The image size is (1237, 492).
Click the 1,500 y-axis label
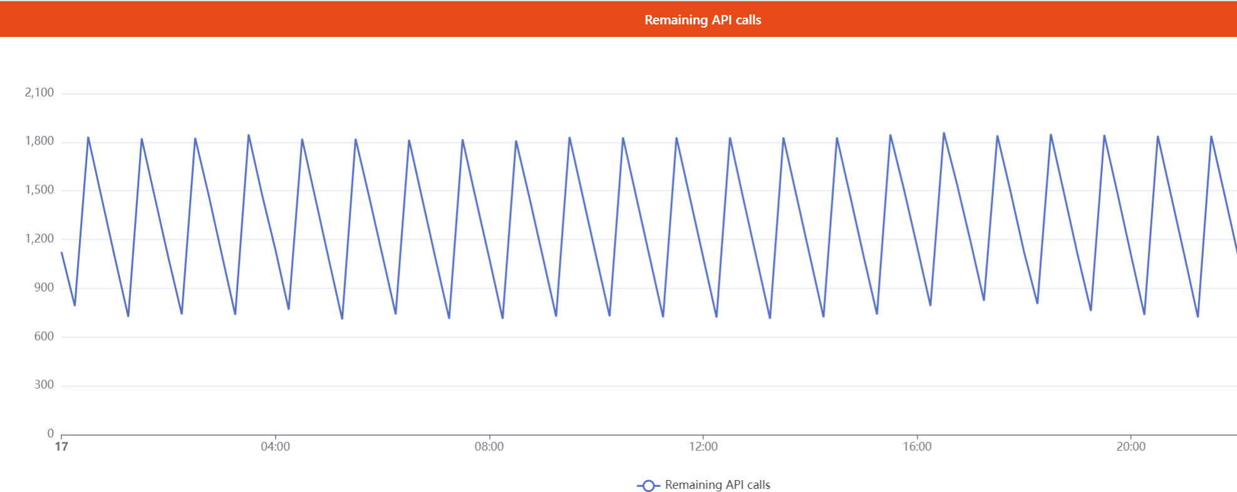tap(39, 190)
